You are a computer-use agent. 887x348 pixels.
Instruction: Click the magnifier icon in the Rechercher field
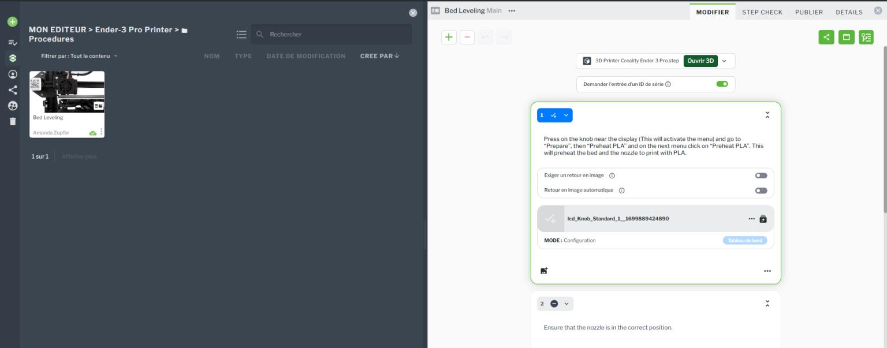(260, 35)
